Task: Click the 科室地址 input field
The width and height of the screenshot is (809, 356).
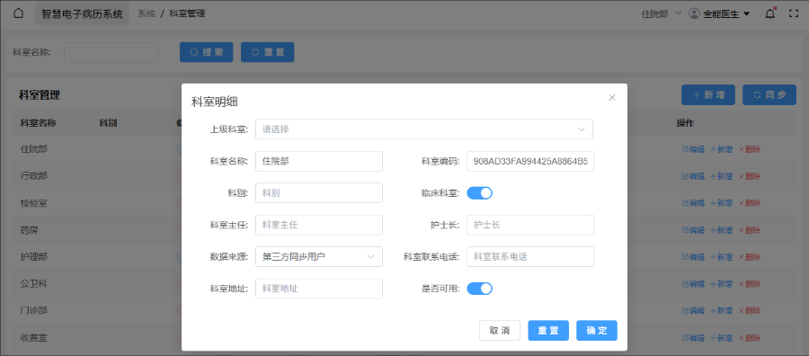Action: click(319, 289)
